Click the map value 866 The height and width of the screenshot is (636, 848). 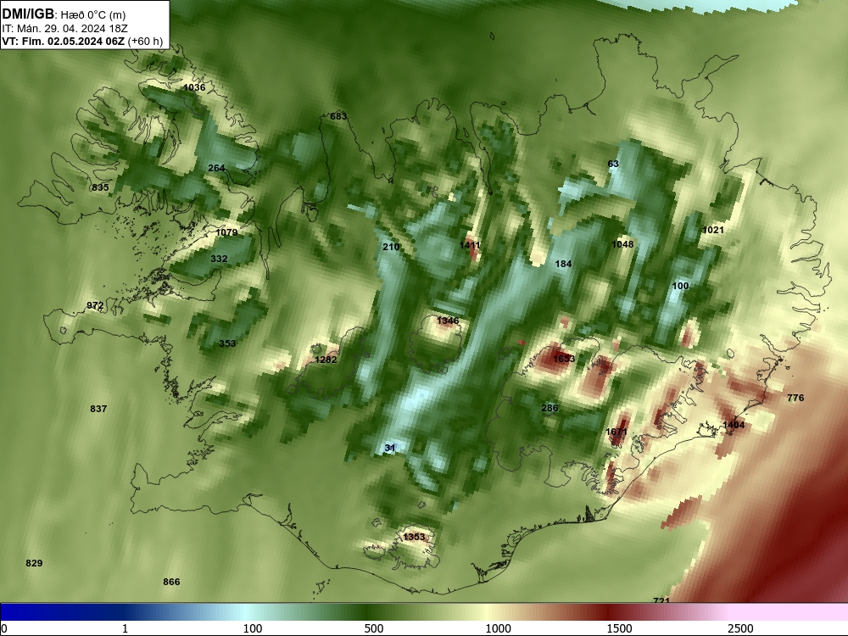[x=171, y=582]
